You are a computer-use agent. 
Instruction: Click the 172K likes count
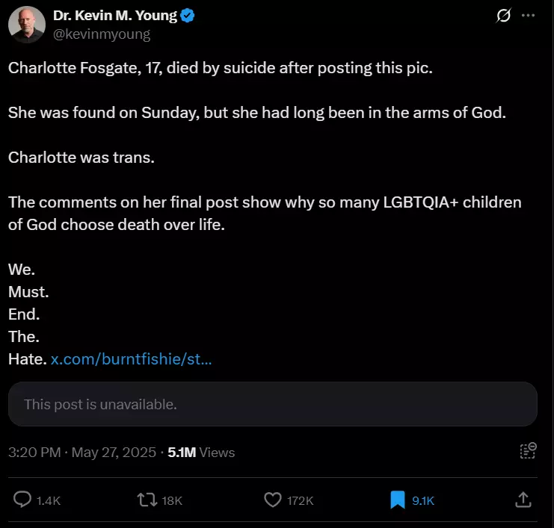300,500
